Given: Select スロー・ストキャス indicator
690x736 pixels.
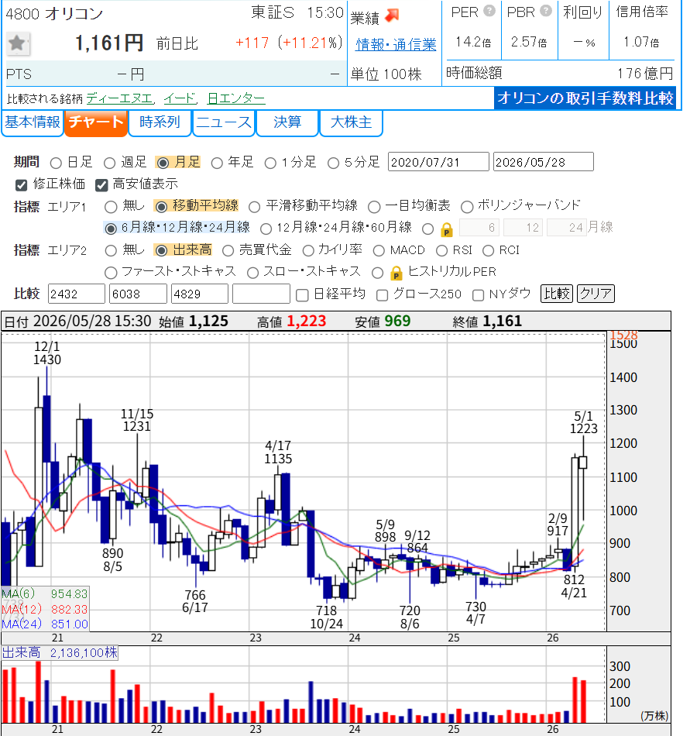Looking at the screenshot, I should coord(252,272).
